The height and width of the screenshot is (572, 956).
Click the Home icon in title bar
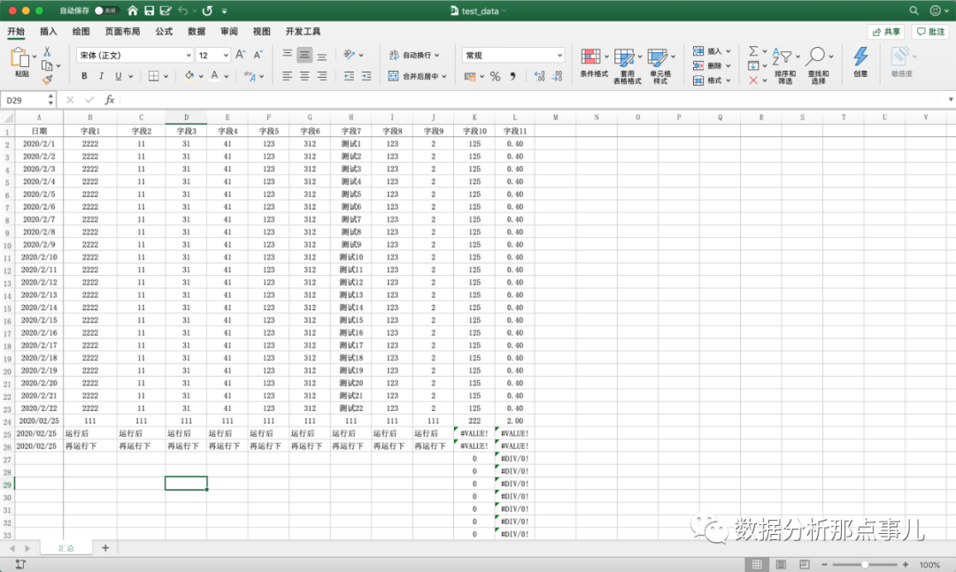tap(132, 11)
